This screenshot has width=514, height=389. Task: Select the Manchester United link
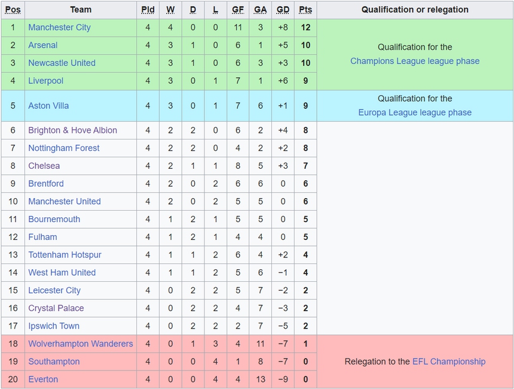65,202
